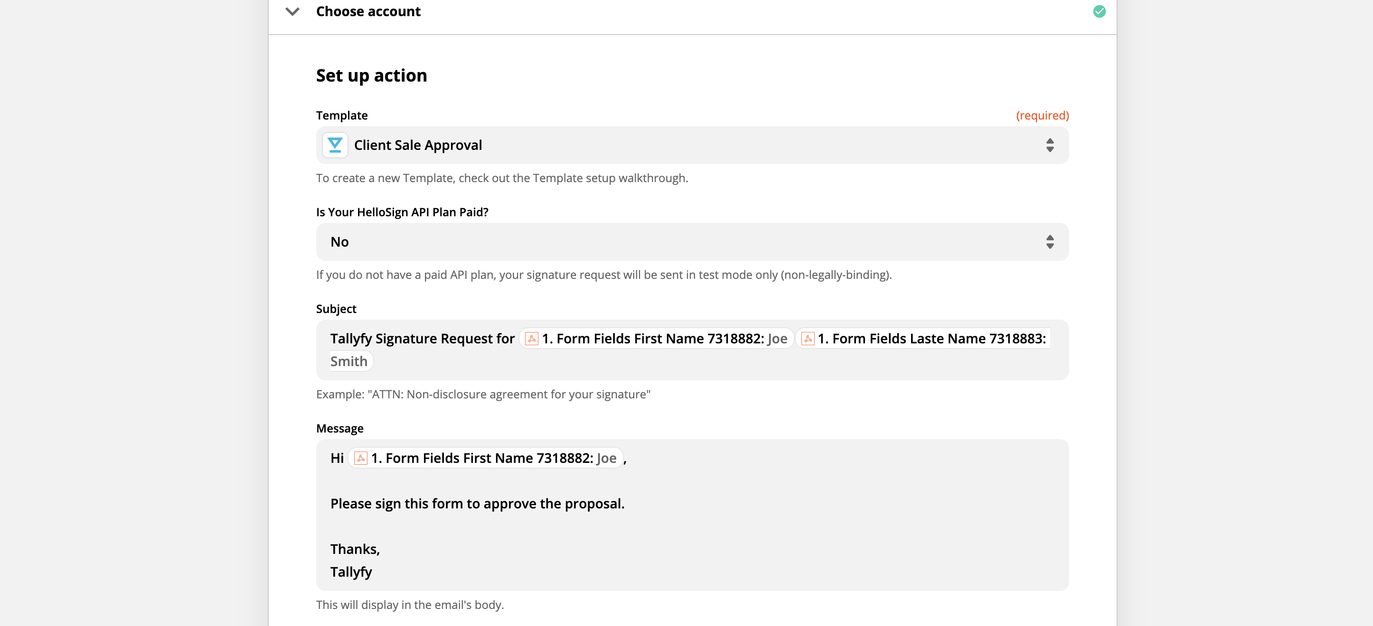The height and width of the screenshot is (626, 1373).
Task: Click the green completed checkmark icon
Action: tap(1099, 11)
